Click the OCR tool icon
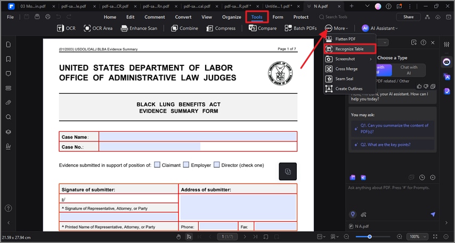 pyautogui.click(x=60, y=28)
